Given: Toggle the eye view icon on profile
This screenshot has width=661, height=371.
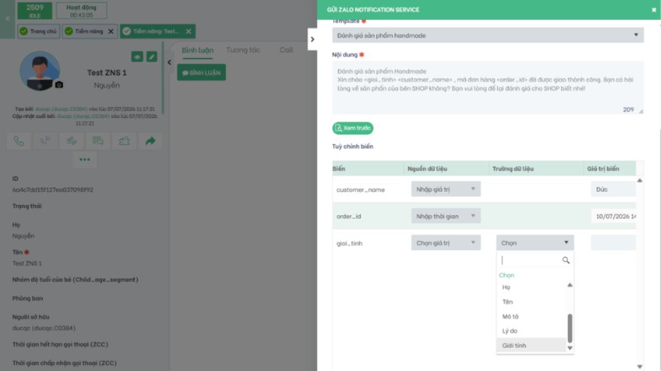Looking at the screenshot, I should pos(137,57).
